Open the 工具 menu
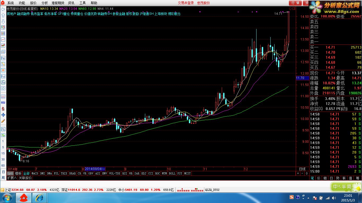 (83, 3)
